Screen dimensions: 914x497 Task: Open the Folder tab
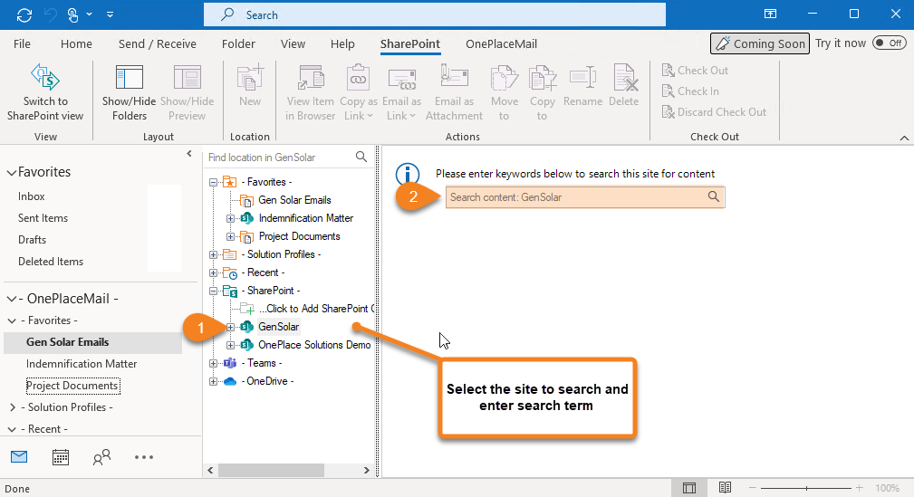pos(238,43)
